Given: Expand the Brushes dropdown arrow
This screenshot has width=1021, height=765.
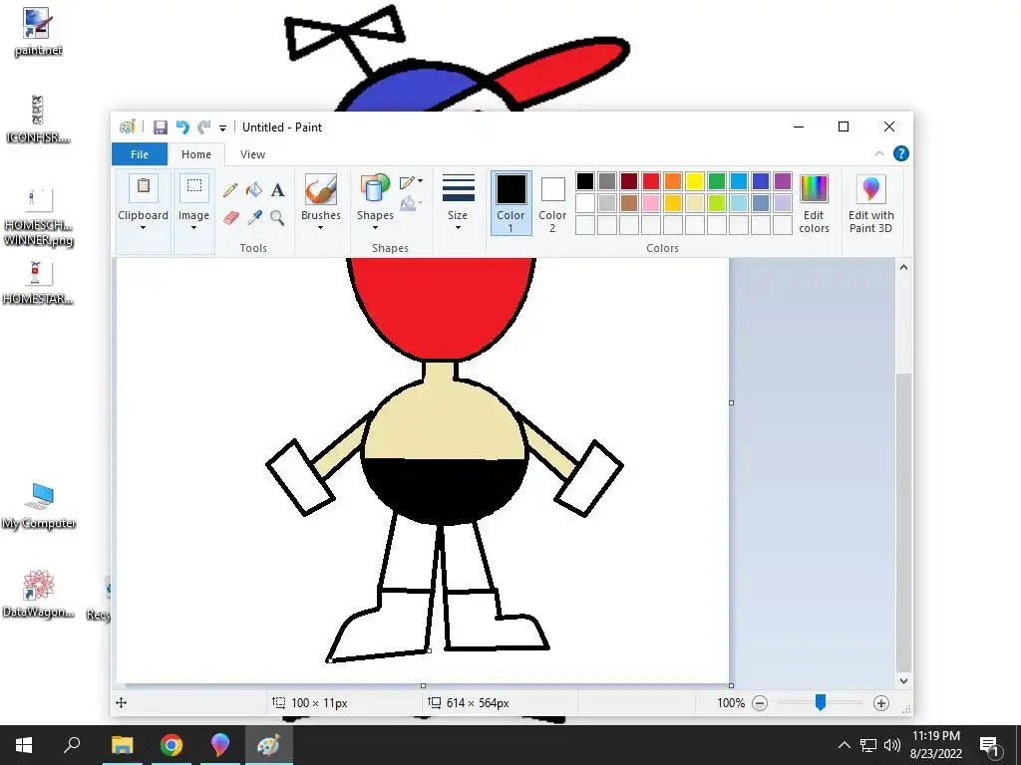Looking at the screenshot, I should pyautogui.click(x=320, y=228).
